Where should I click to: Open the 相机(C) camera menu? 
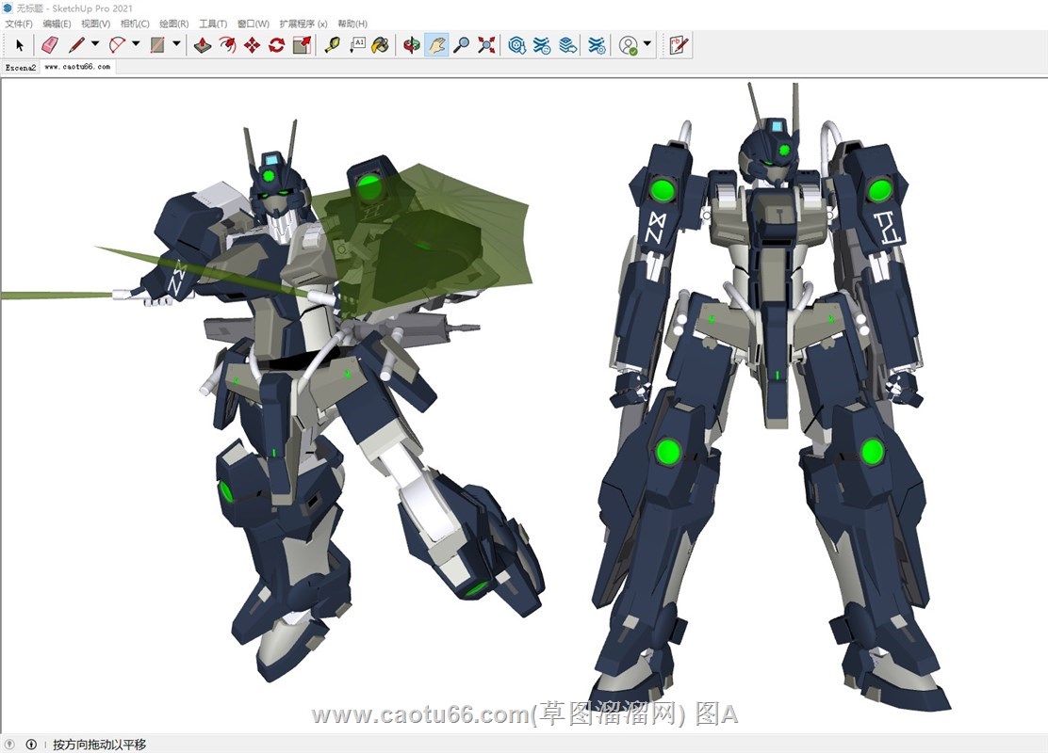[x=135, y=24]
